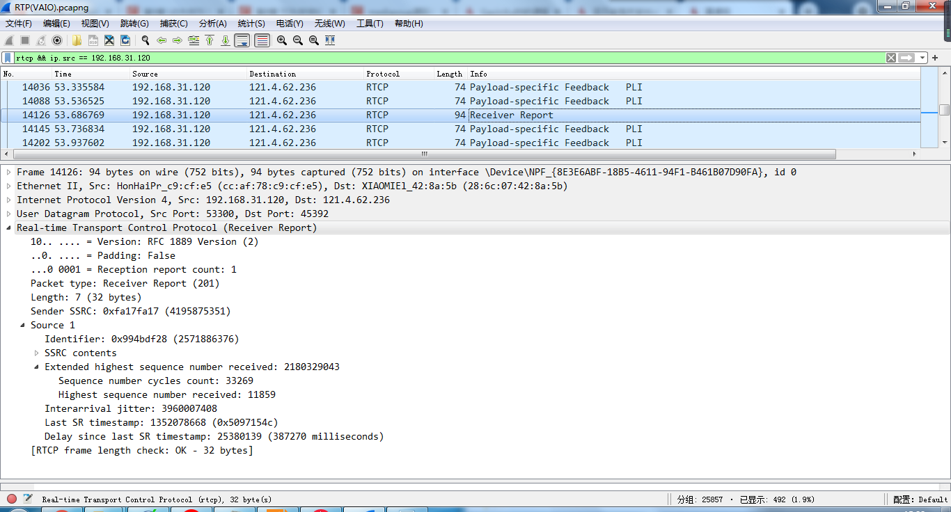Open capture options gear icon
The image size is (951, 512).
pos(57,40)
